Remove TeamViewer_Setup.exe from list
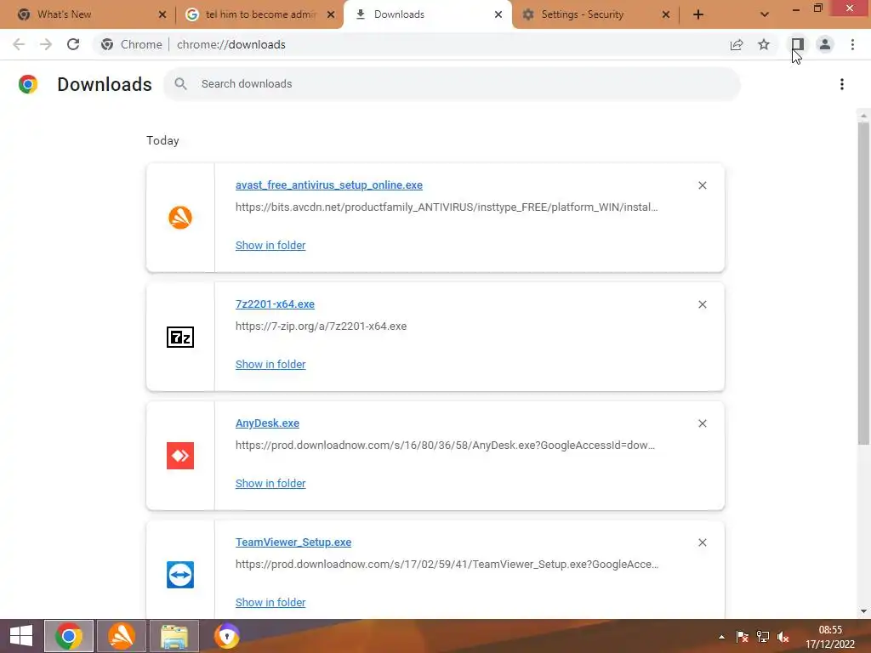The image size is (871, 653). click(702, 542)
